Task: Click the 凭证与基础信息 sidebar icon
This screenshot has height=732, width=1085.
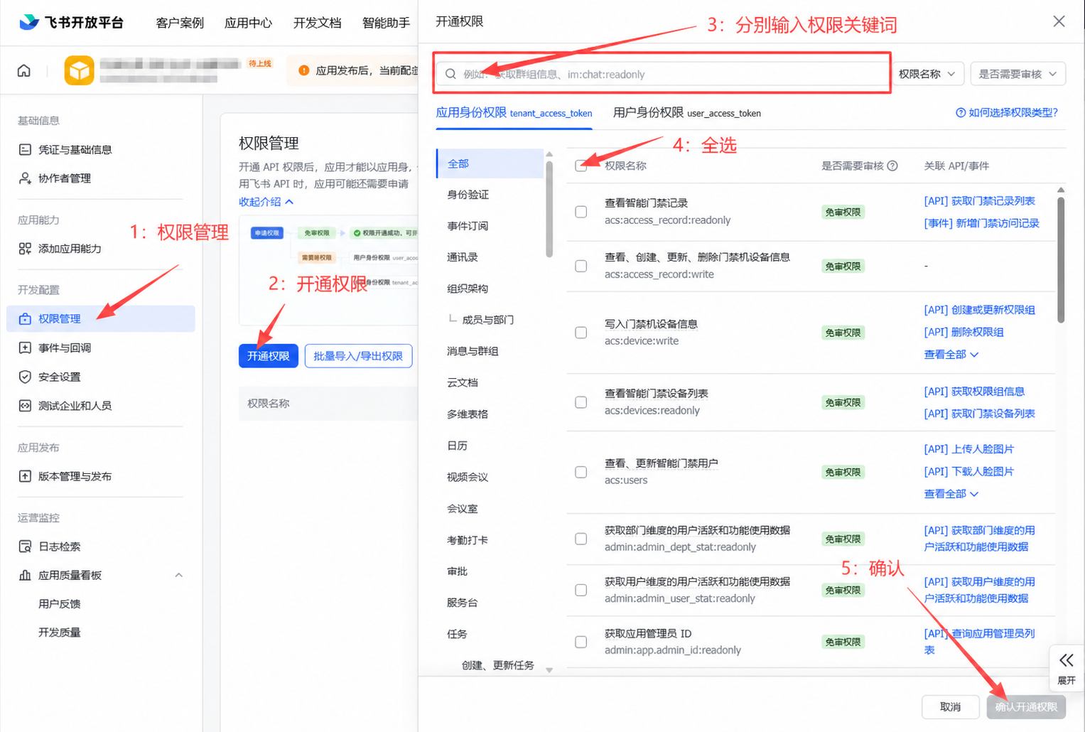Action: coord(25,149)
